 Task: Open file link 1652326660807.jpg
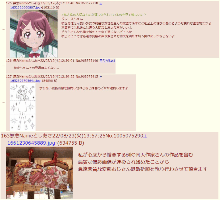coord(25,7)
